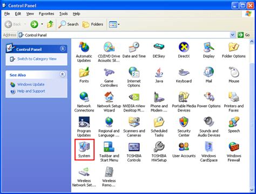
Task: Open the Game Controllers icon
Action: (109, 77)
